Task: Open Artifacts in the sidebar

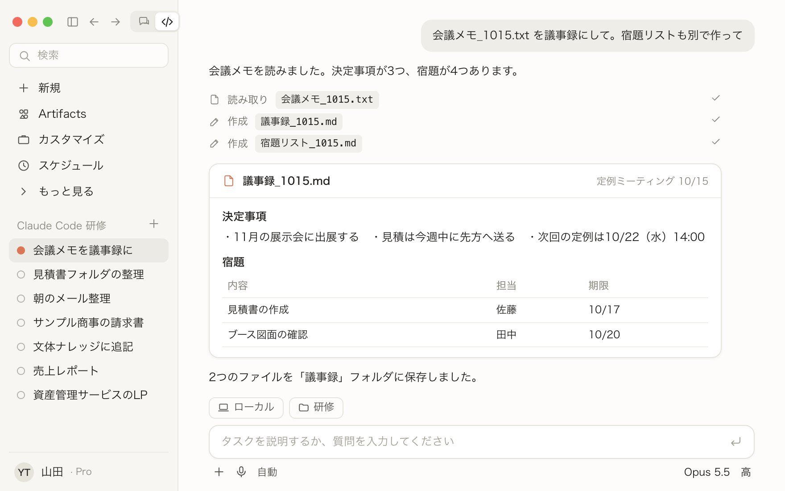Action: click(89, 114)
